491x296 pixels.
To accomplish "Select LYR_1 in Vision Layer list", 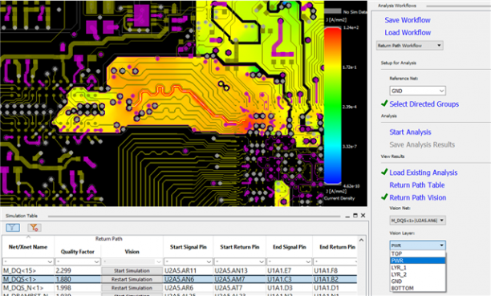I will (418, 267).
